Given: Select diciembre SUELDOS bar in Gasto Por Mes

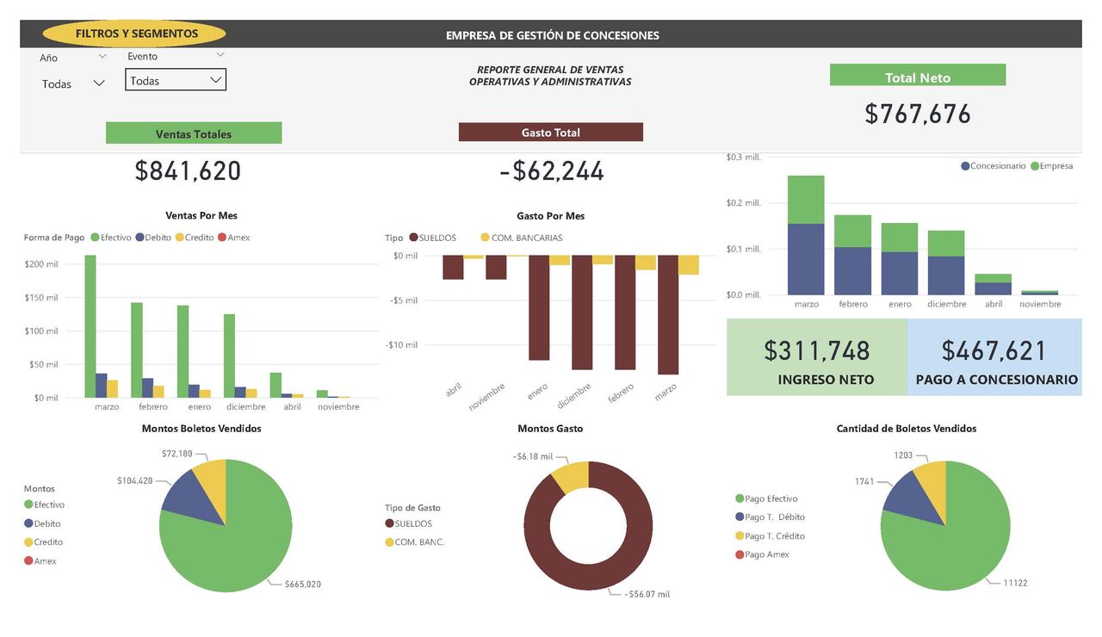Looking at the screenshot, I should point(582,312).
